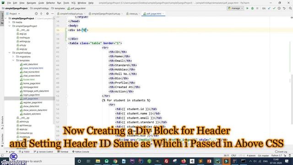The height and width of the screenshot is (165, 293).
Task: Open the Project view selector dropdown
Action: pos(13,14)
